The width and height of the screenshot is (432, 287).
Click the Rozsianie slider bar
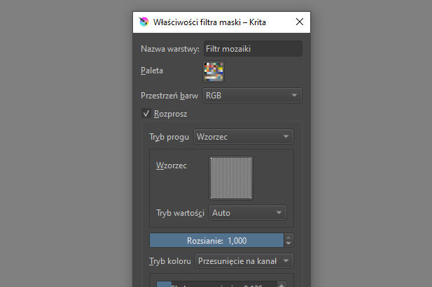[216, 240]
